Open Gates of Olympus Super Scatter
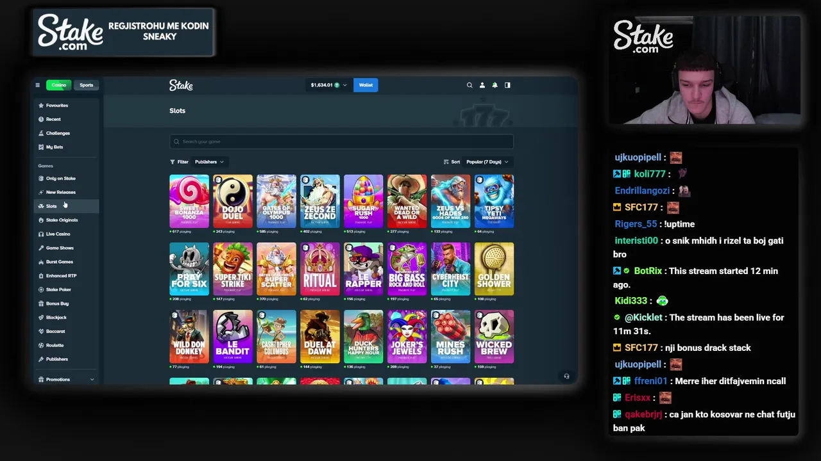 tap(276, 269)
